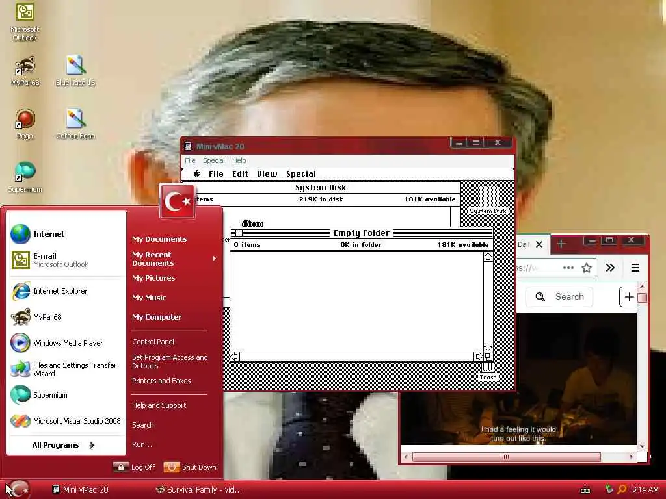
Task: Open the Mac Special menu
Action: pyautogui.click(x=300, y=173)
